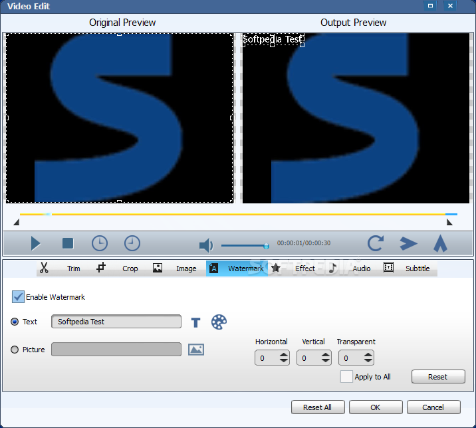Click the yellow video timeline bar
476x428 pixels.
click(x=238, y=214)
